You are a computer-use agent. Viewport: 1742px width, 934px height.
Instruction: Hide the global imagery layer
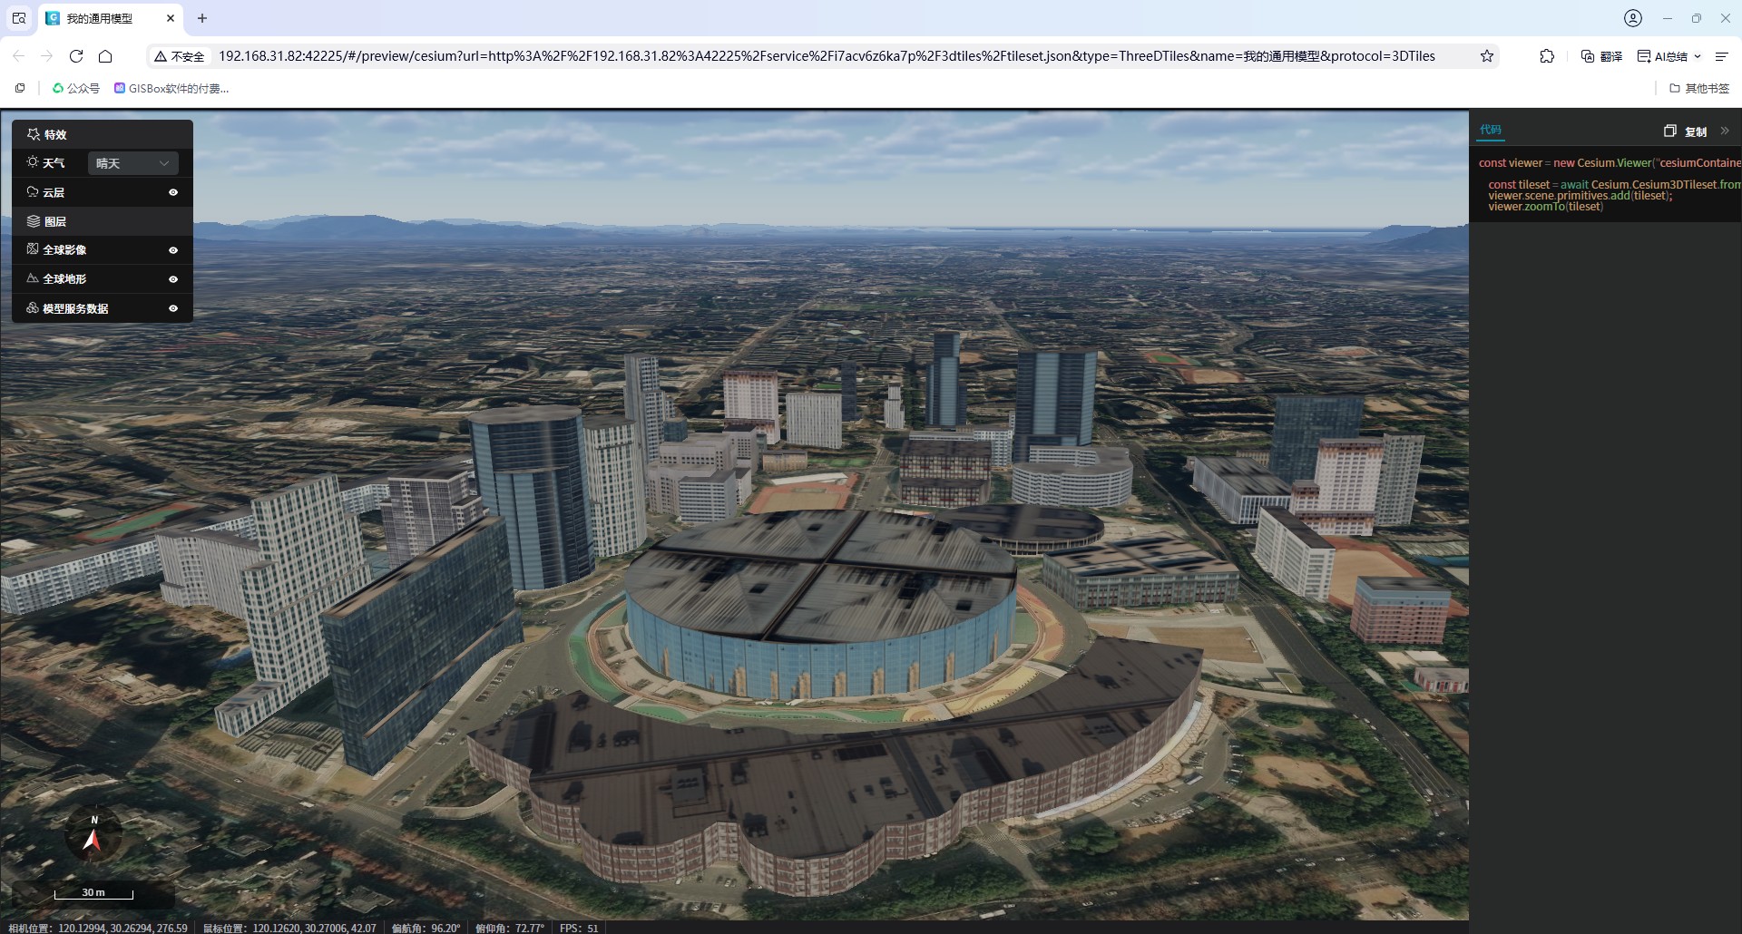(x=173, y=250)
